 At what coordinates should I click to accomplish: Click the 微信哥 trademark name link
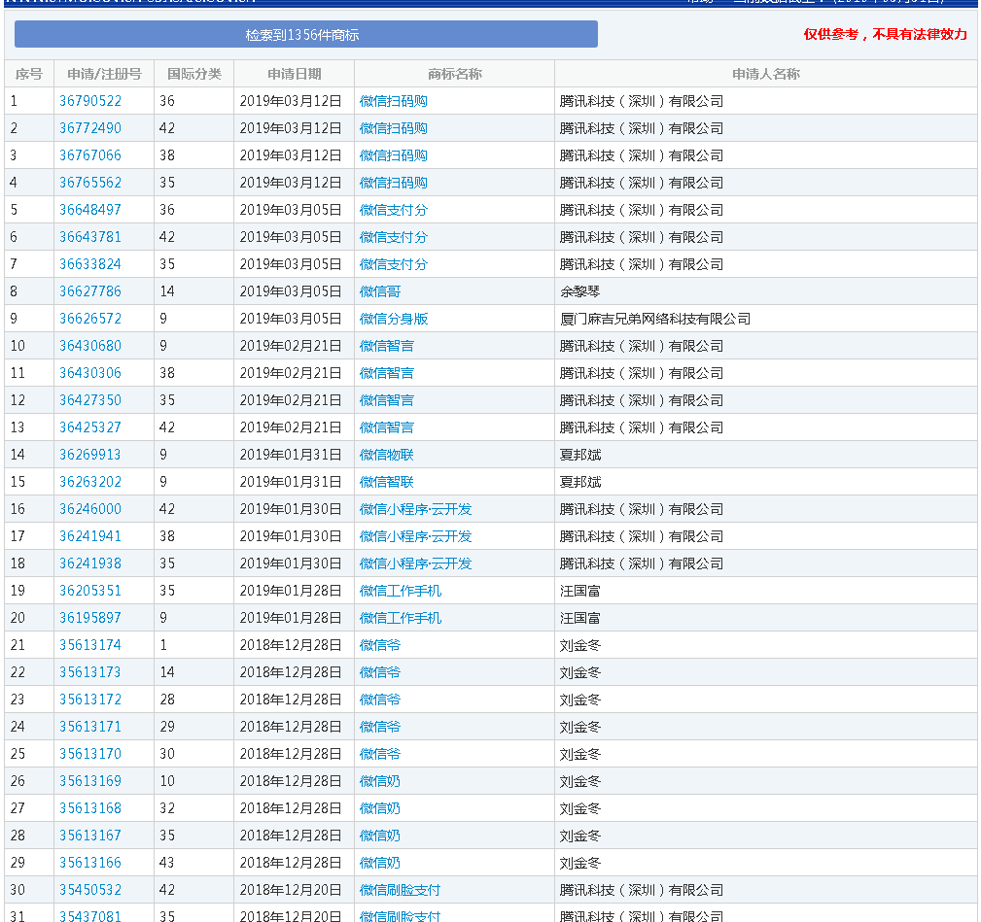click(x=379, y=291)
